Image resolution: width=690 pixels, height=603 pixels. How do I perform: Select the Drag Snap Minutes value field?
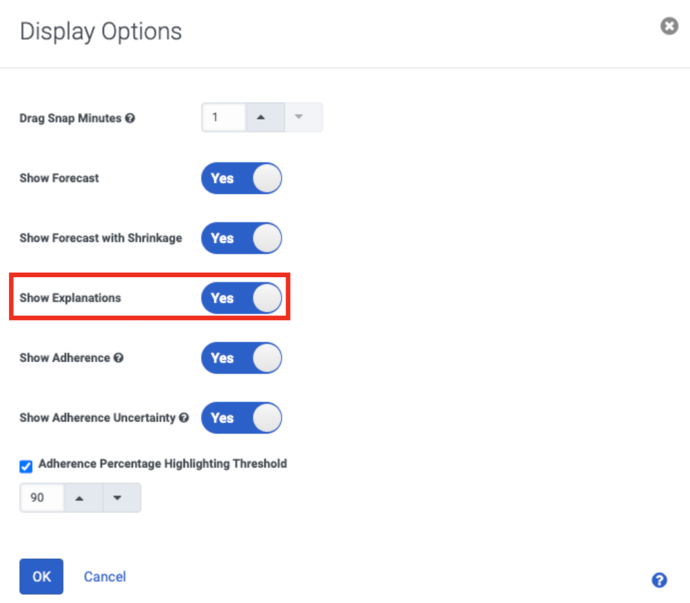(223, 117)
